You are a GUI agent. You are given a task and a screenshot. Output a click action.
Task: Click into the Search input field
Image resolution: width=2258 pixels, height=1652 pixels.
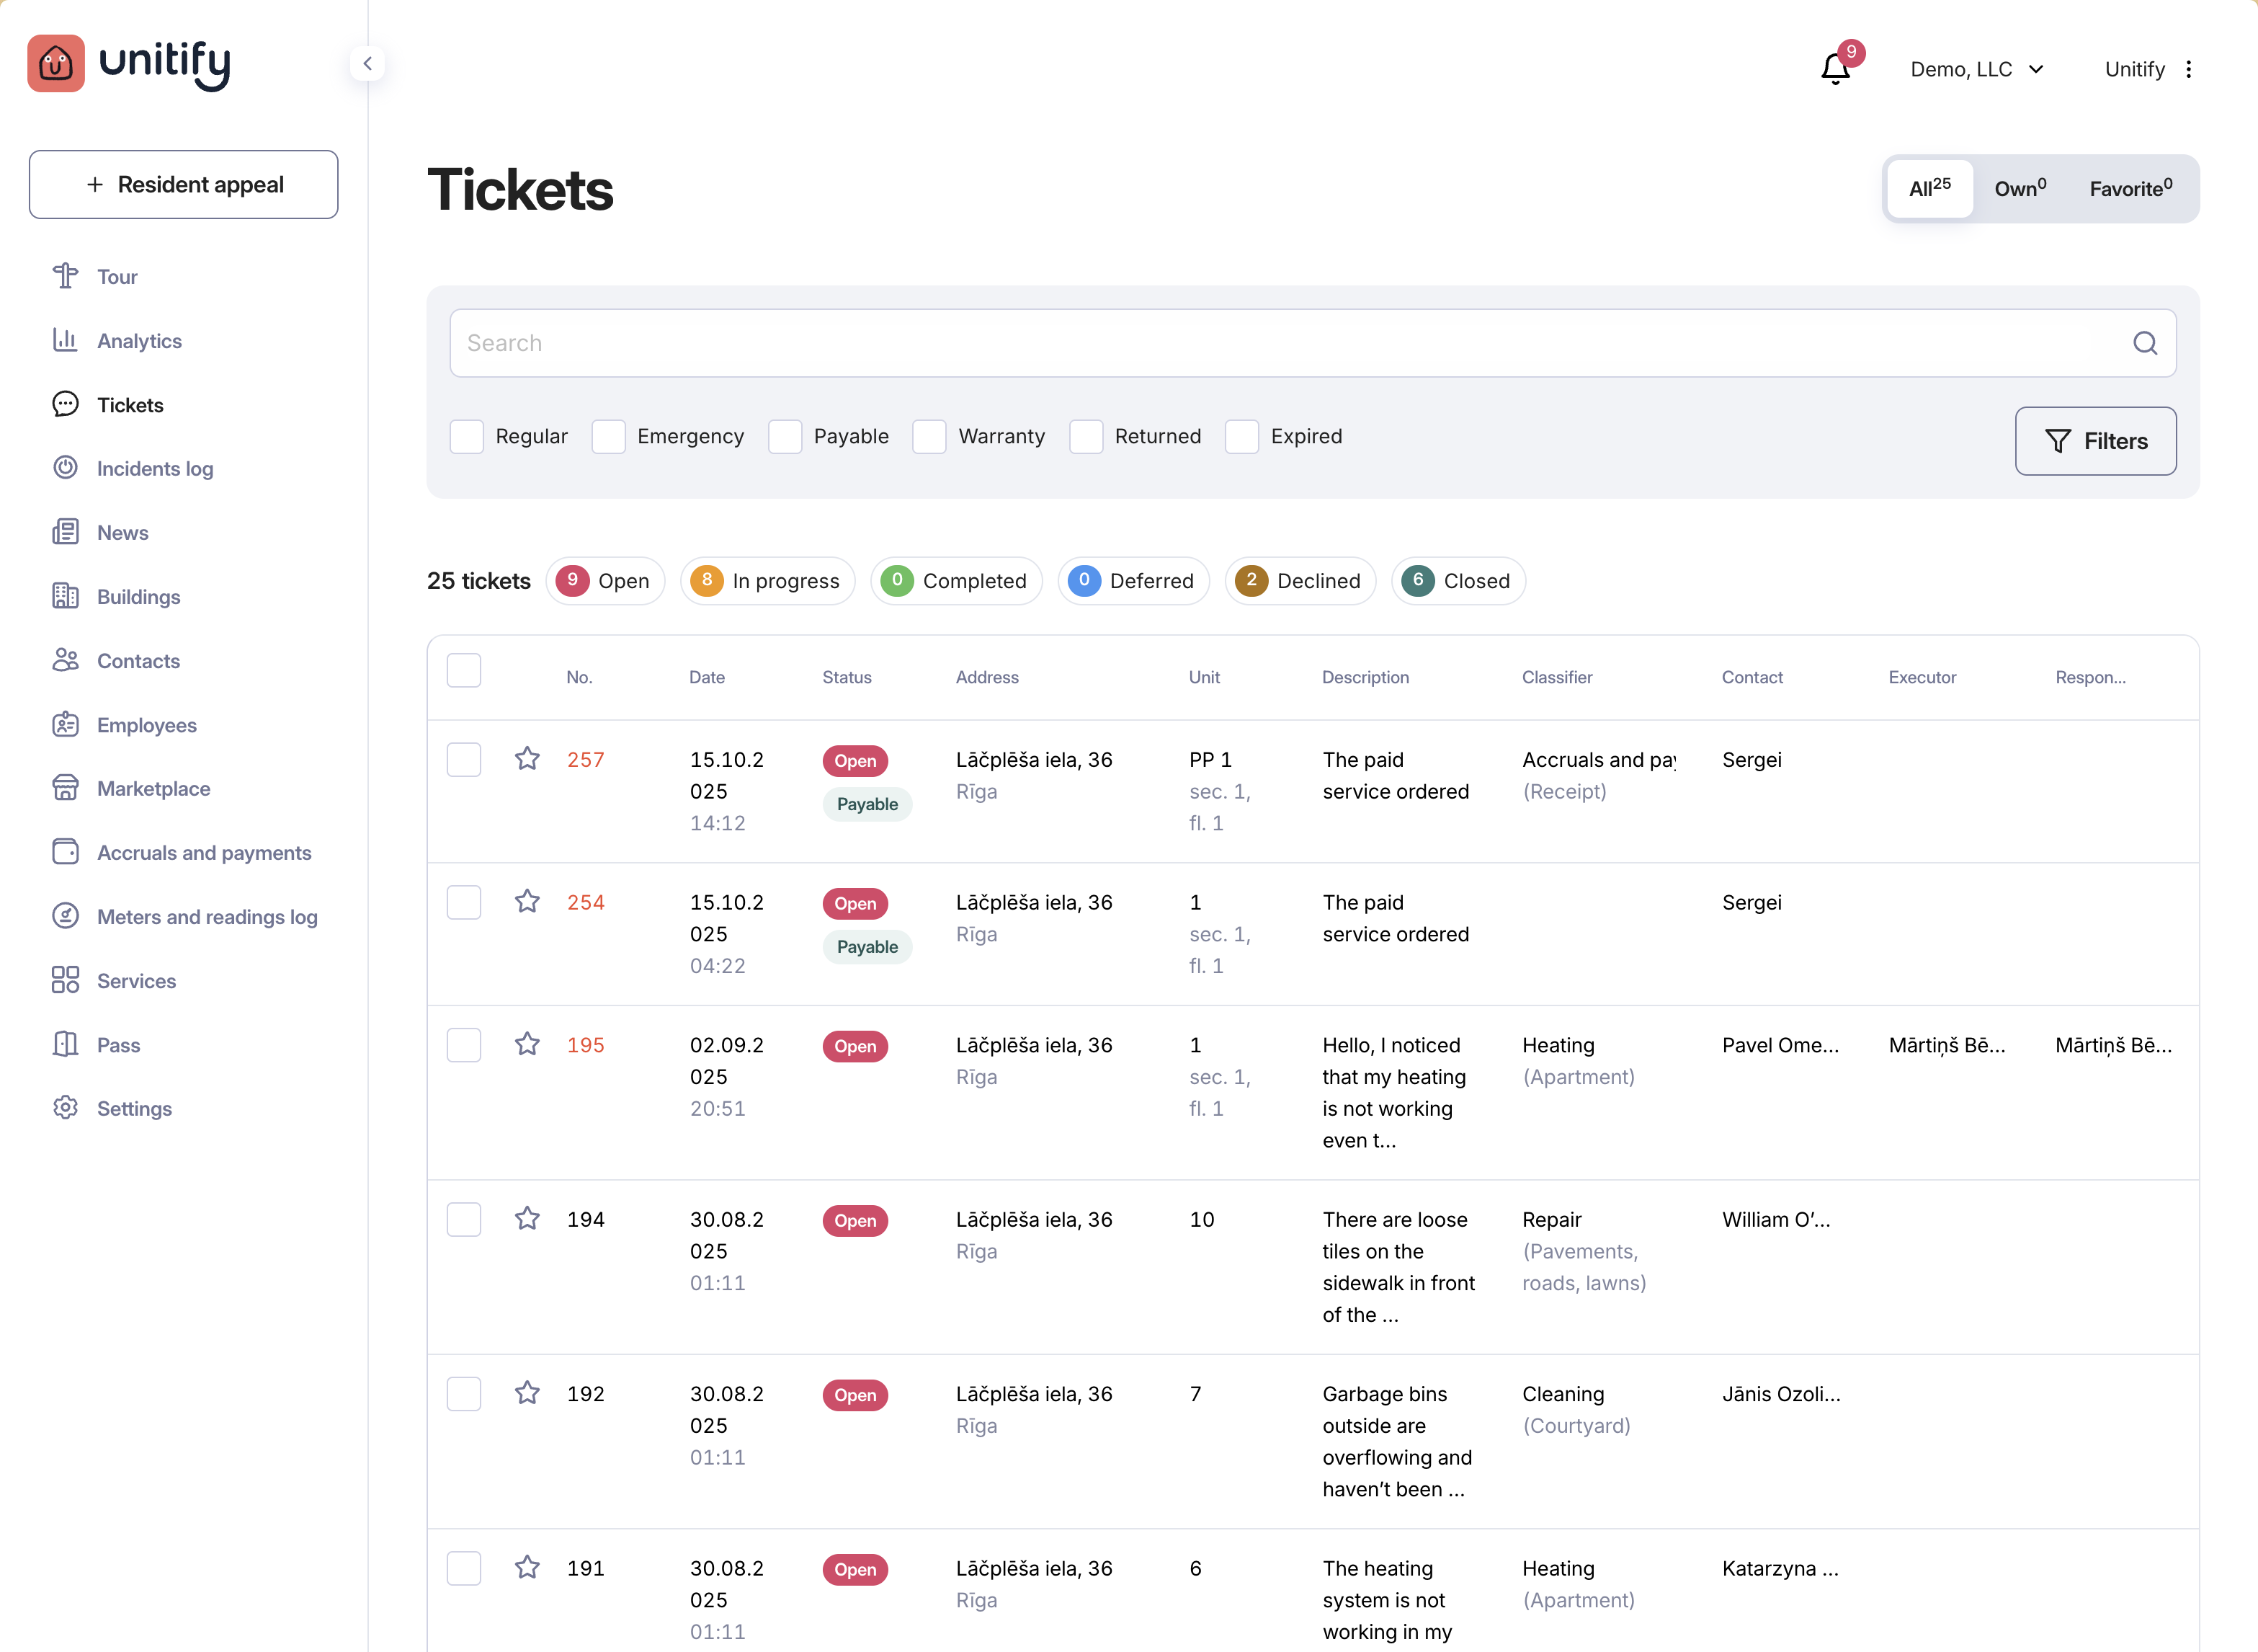point(1280,343)
